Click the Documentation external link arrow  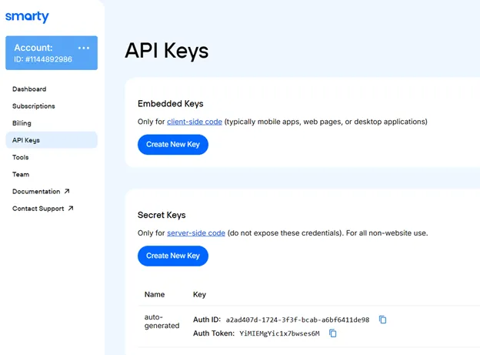[x=67, y=192]
